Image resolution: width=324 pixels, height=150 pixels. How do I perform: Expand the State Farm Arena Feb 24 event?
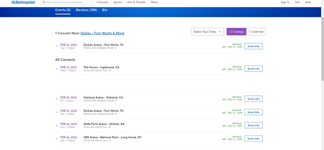click(57, 125)
